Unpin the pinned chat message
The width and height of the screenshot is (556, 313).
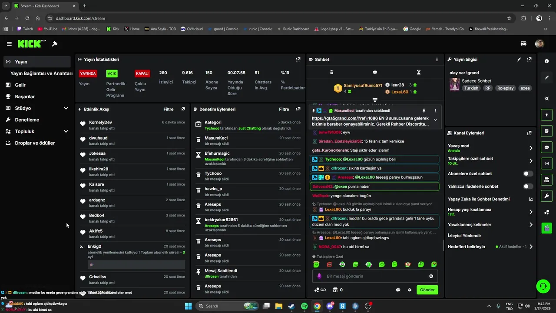tap(424, 111)
